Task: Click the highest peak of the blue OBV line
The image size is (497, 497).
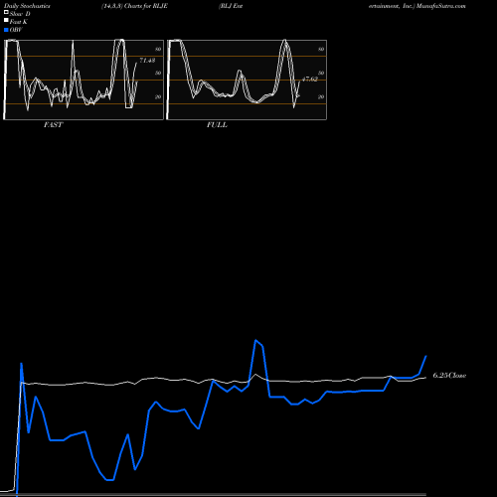Action: coord(255,340)
